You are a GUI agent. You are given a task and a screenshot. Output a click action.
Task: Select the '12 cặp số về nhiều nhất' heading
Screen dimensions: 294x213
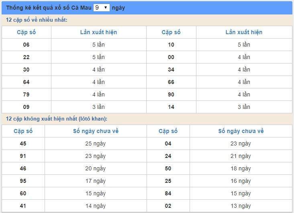click(x=37, y=20)
